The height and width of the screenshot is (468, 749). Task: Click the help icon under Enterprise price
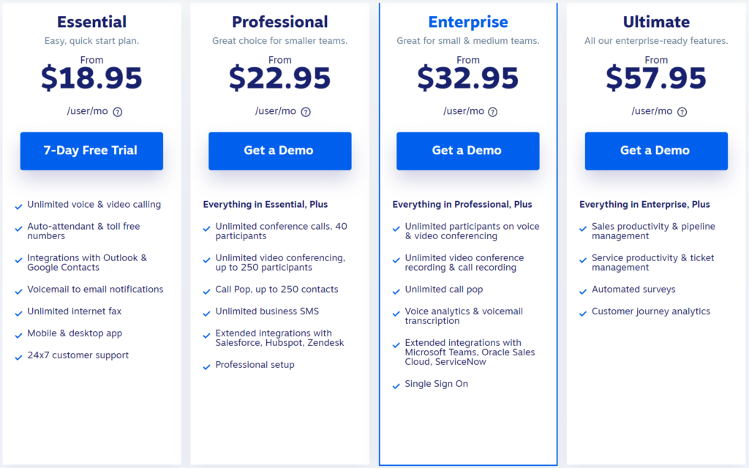pos(492,112)
